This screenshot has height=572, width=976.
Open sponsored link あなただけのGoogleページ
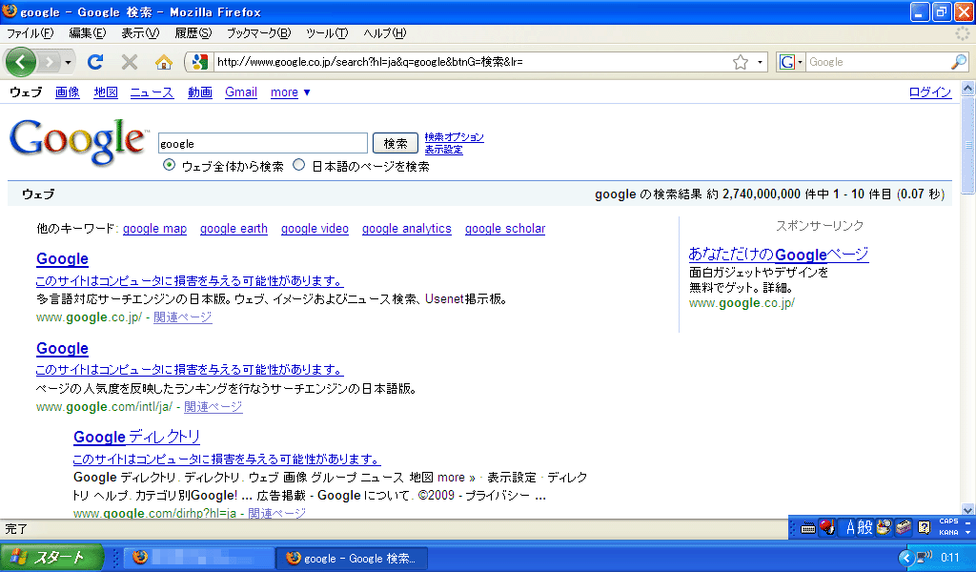pos(779,254)
